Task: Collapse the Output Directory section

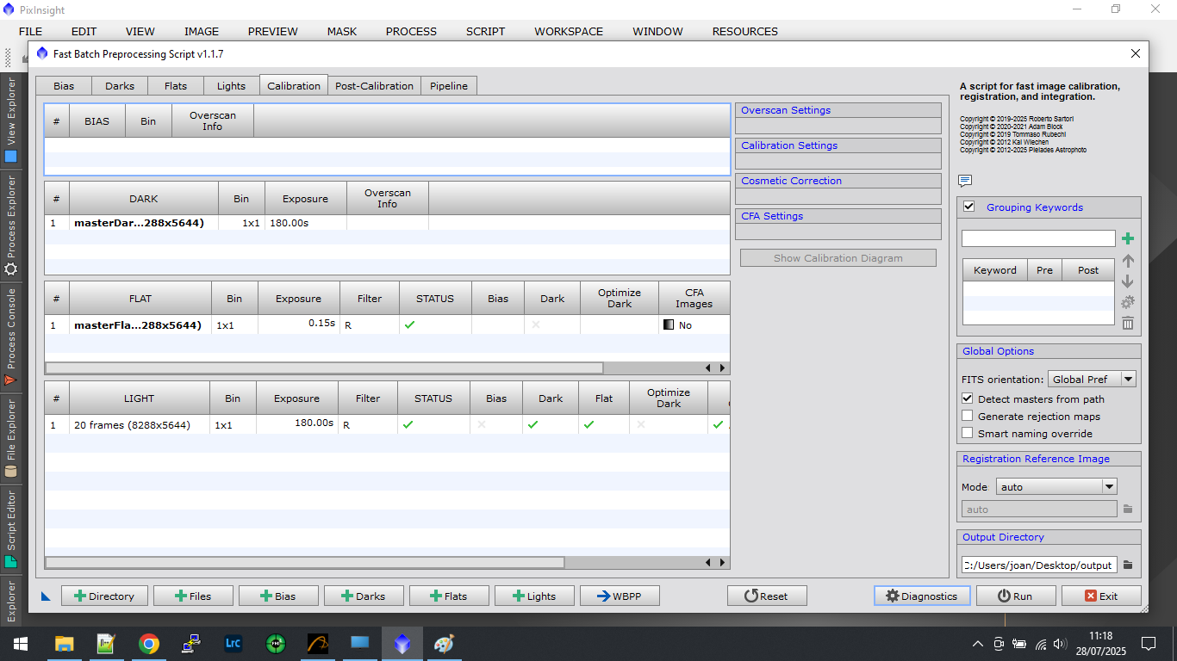Action: [x=1049, y=537]
